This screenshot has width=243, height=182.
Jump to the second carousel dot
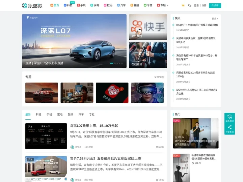coord(115,63)
